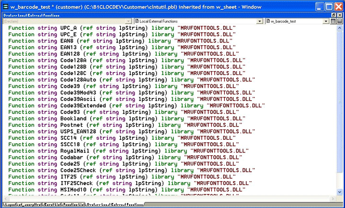
Task: Click the vertical scrollbar down arrow
Action: tap(339, 192)
